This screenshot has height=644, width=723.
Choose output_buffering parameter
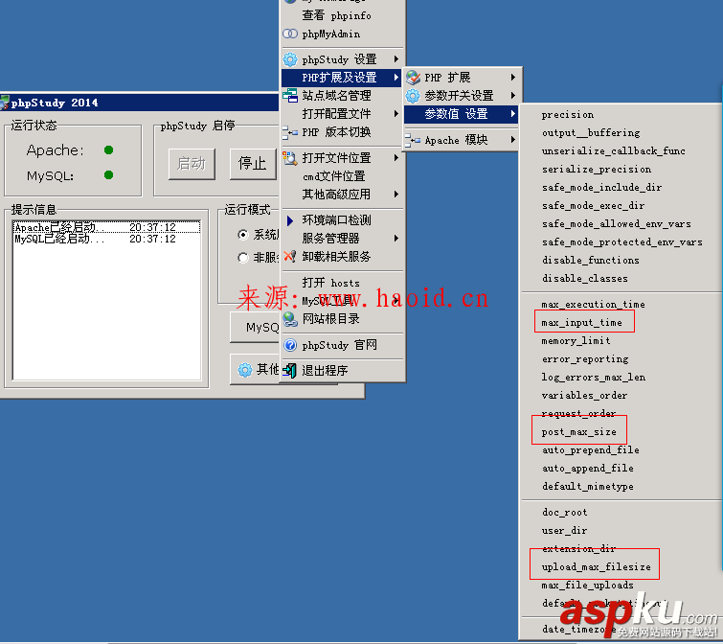point(591,133)
